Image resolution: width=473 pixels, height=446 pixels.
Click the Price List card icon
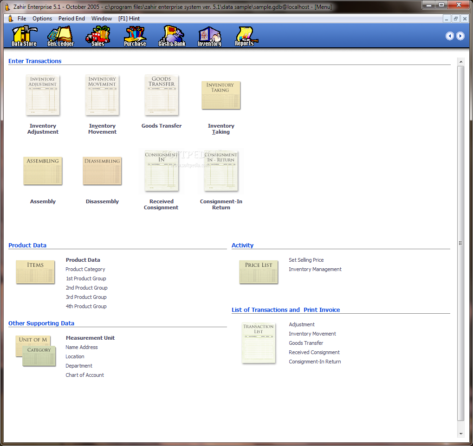259,272
